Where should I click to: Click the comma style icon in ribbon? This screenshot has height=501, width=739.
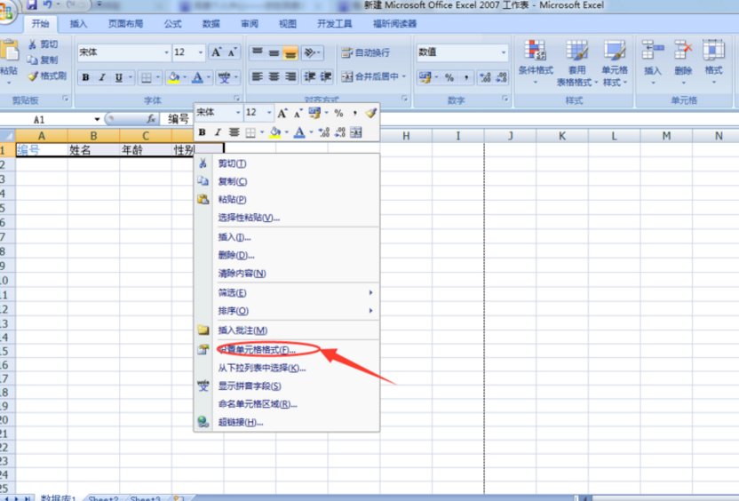click(x=466, y=77)
